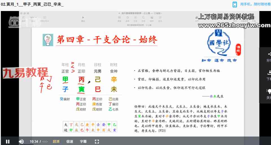271x145 pixels.
Task: Pause the video playback
Action: coord(8,141)
